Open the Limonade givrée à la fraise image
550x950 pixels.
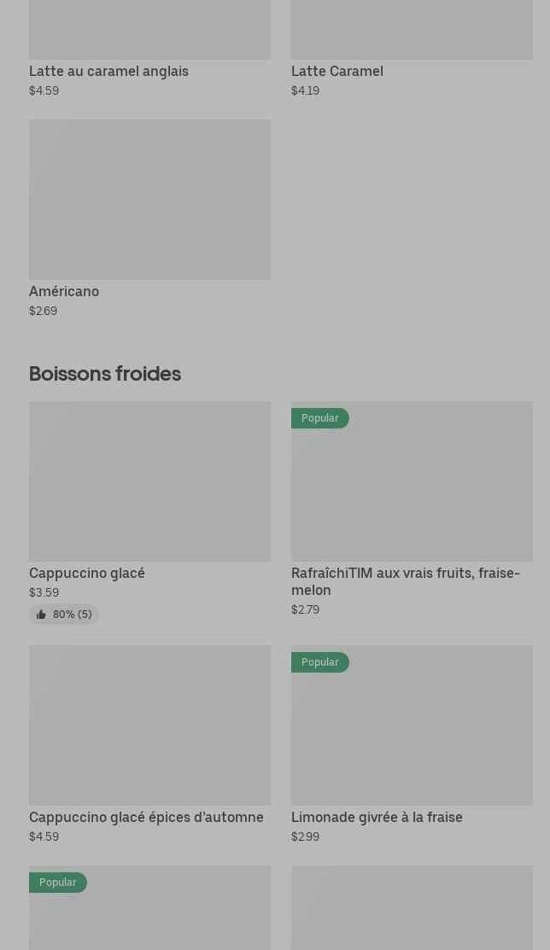tap(412, 734)
